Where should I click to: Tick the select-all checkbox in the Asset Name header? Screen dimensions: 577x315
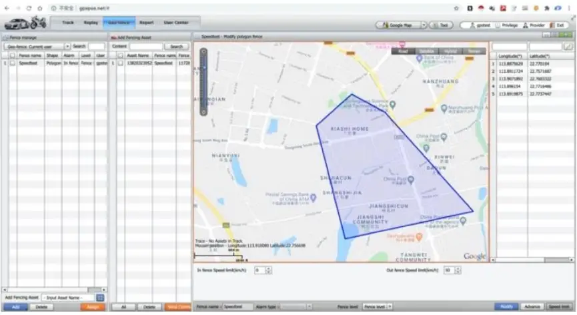(x=120, y=55)
